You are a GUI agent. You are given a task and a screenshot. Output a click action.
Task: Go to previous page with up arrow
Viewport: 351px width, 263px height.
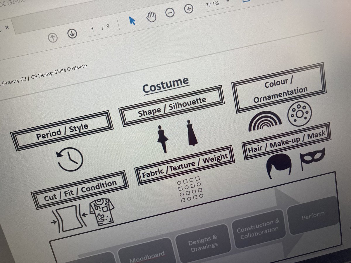point(53,38)
